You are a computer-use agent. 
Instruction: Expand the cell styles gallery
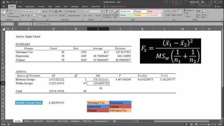coord(163,16)
